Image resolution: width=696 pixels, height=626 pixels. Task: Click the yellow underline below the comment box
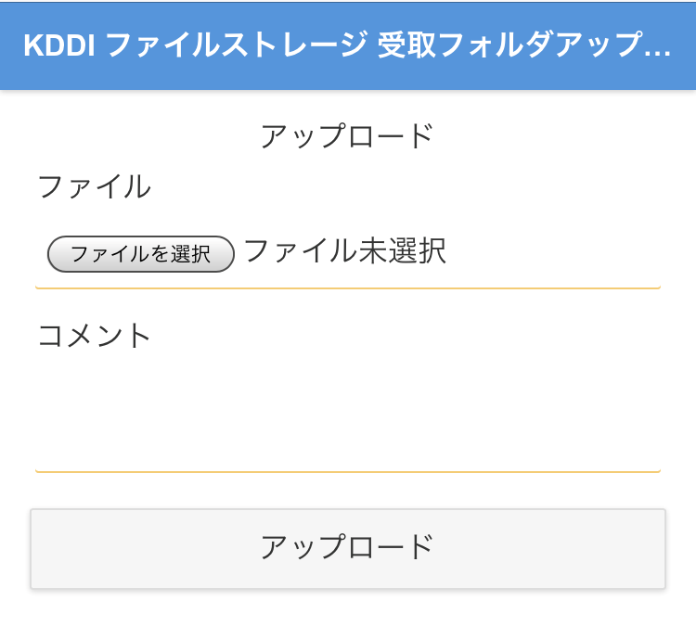(x=347, y=471)
